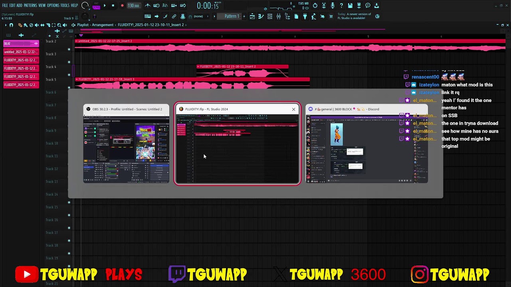Toggle loop recording icon
Image resolution: width=511 pixels, height=287 pixels.
coord(183,6)
